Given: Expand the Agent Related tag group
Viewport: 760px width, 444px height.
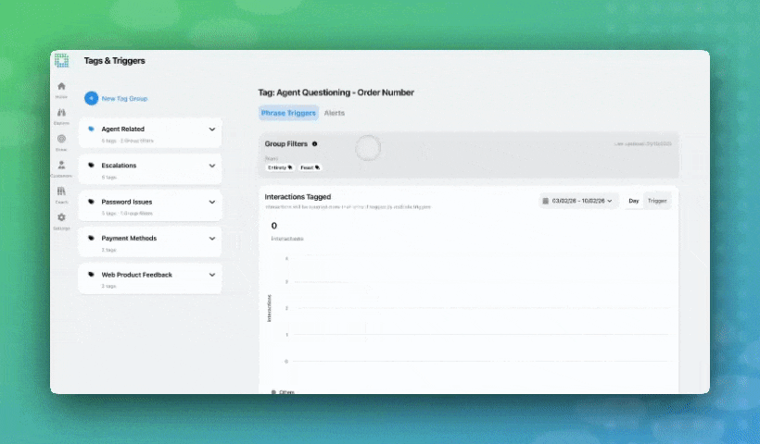Looking at the screenshot, I should click(x=212, y=129).
